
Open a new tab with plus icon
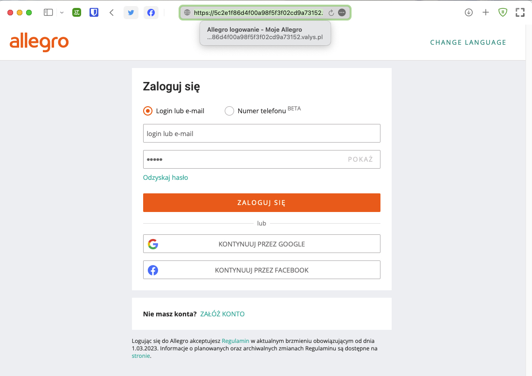[x=485, y=13]
